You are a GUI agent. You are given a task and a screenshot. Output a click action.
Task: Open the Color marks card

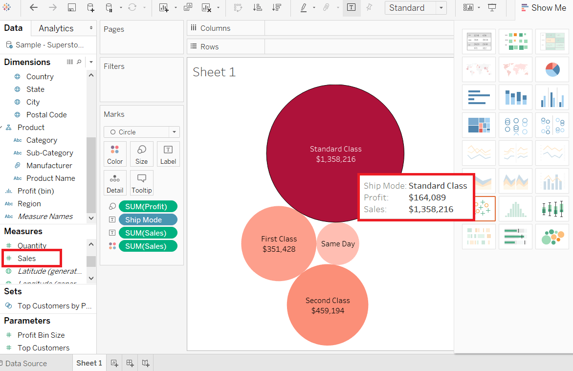[115, 154]
